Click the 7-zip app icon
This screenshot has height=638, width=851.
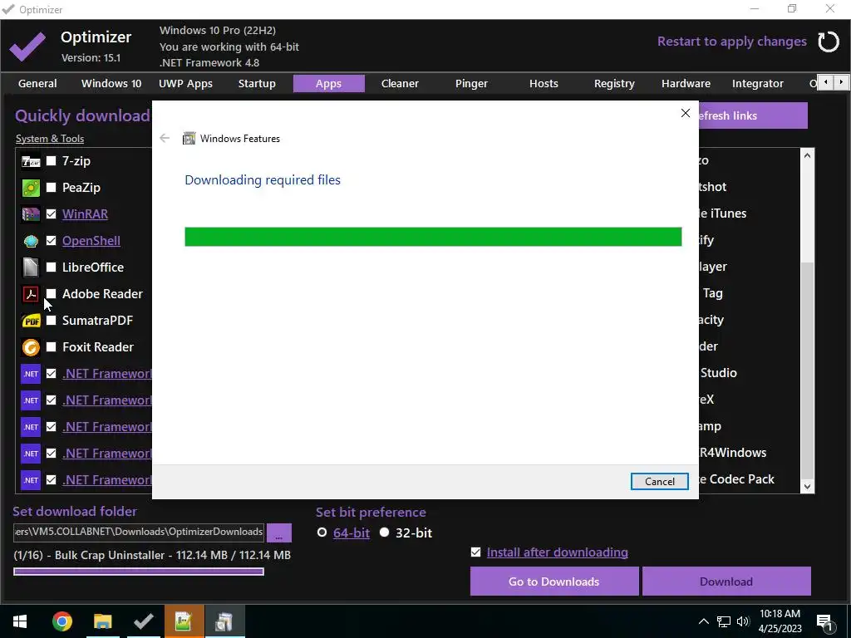31,161
